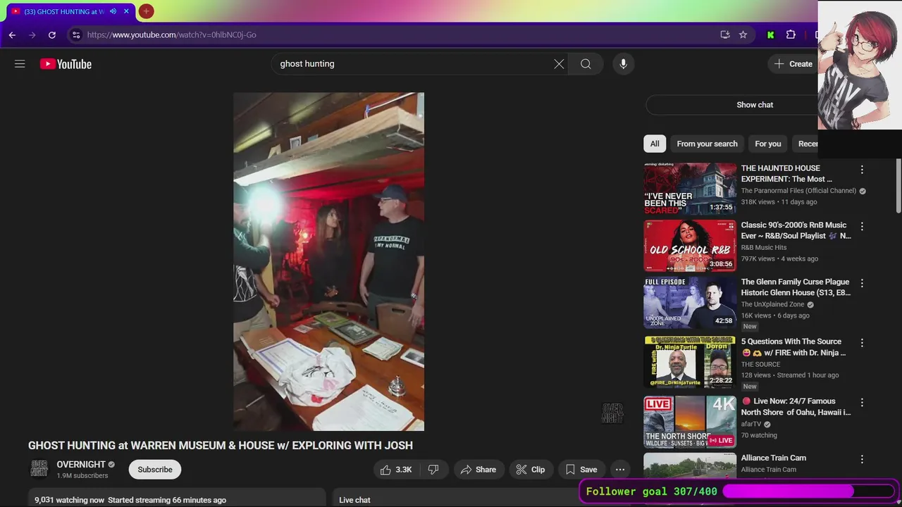This screenshot has height=507, width=902.
Task: Click the Alliance Train Cam video title
Action: (x=773, y=458)
